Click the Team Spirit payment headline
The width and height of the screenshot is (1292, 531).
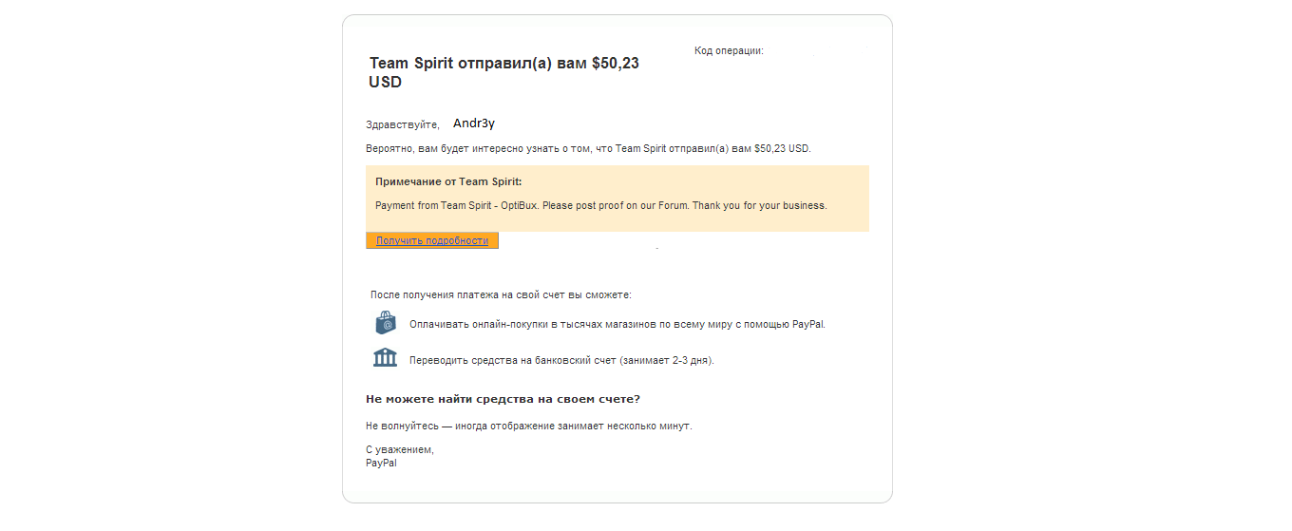(503, 64)
